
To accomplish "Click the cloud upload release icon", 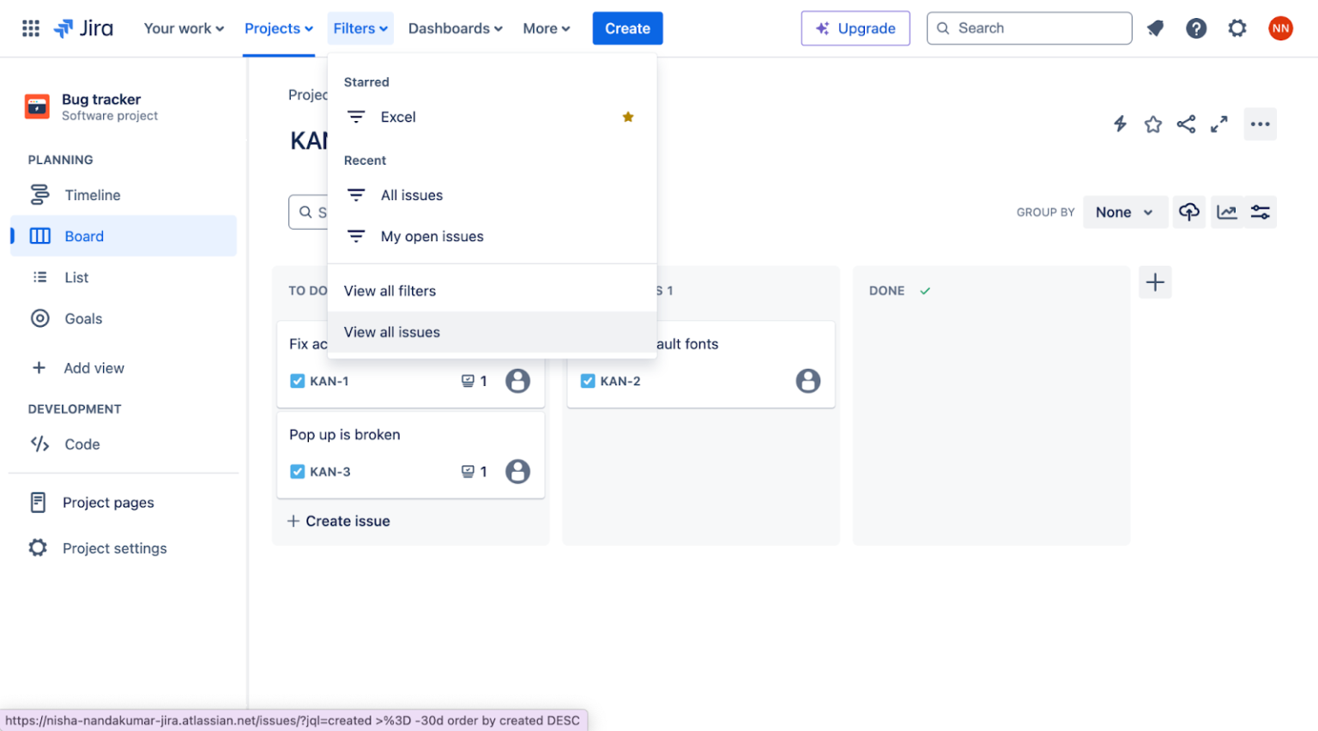I will click(1189, 212).
